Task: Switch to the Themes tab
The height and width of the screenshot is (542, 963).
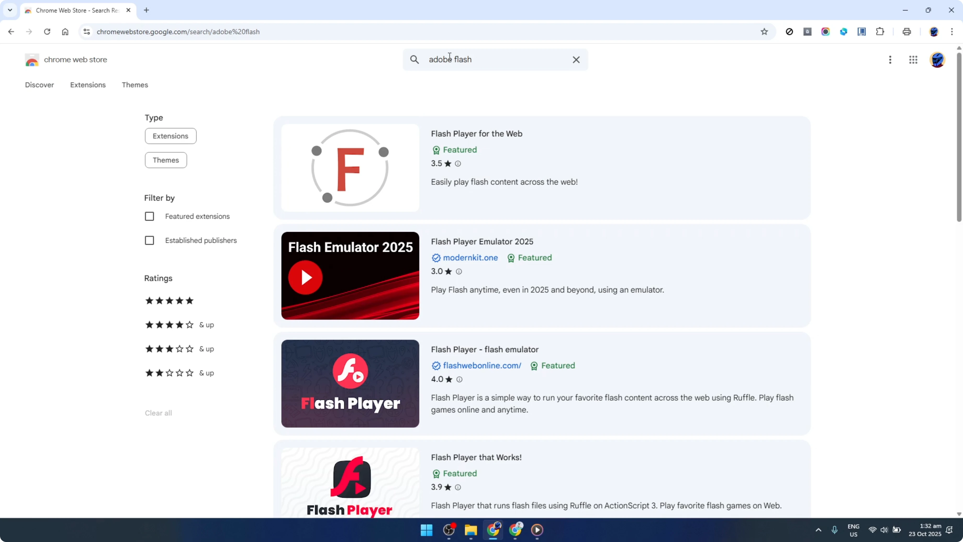Action: 135,85
